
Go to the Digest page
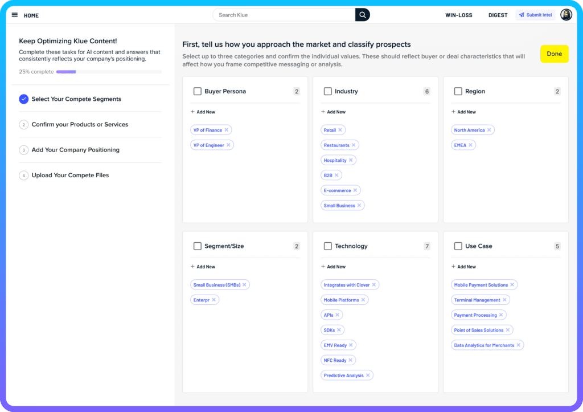(x=498, y=15)
